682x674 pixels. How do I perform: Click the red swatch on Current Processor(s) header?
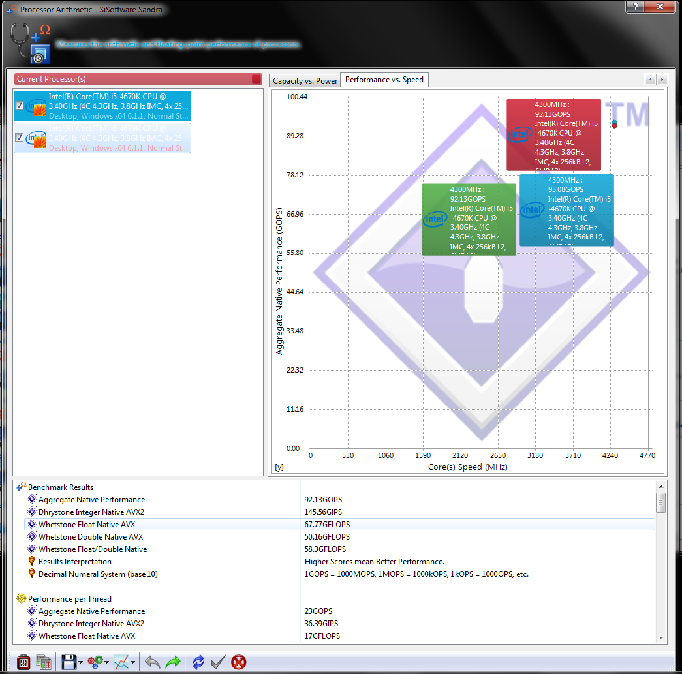(x=256, y=79)
